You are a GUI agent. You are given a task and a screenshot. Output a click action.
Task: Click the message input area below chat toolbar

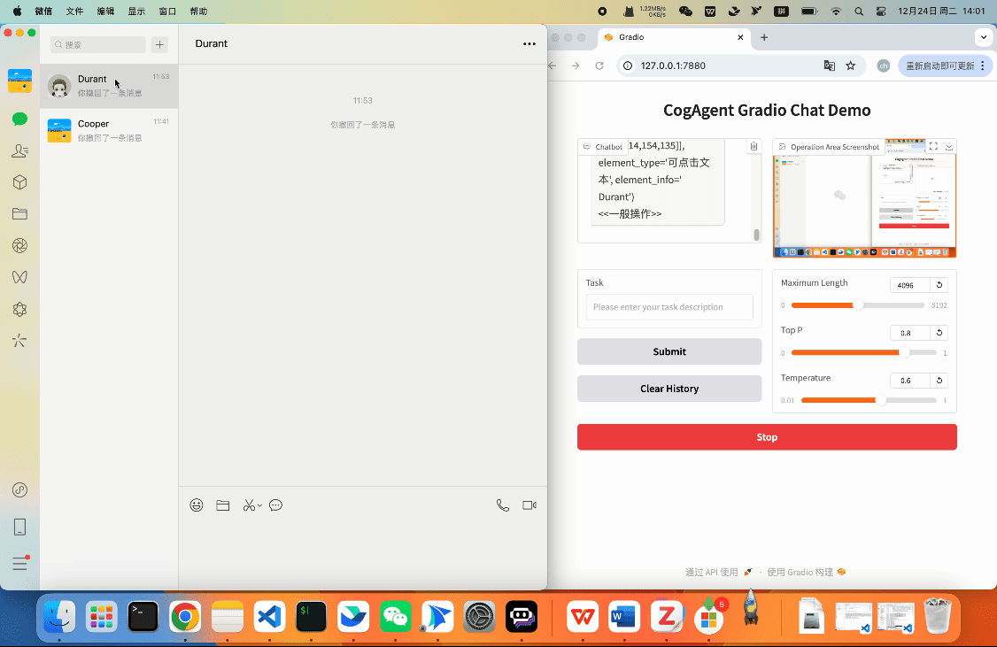click(x=362, y=550)
